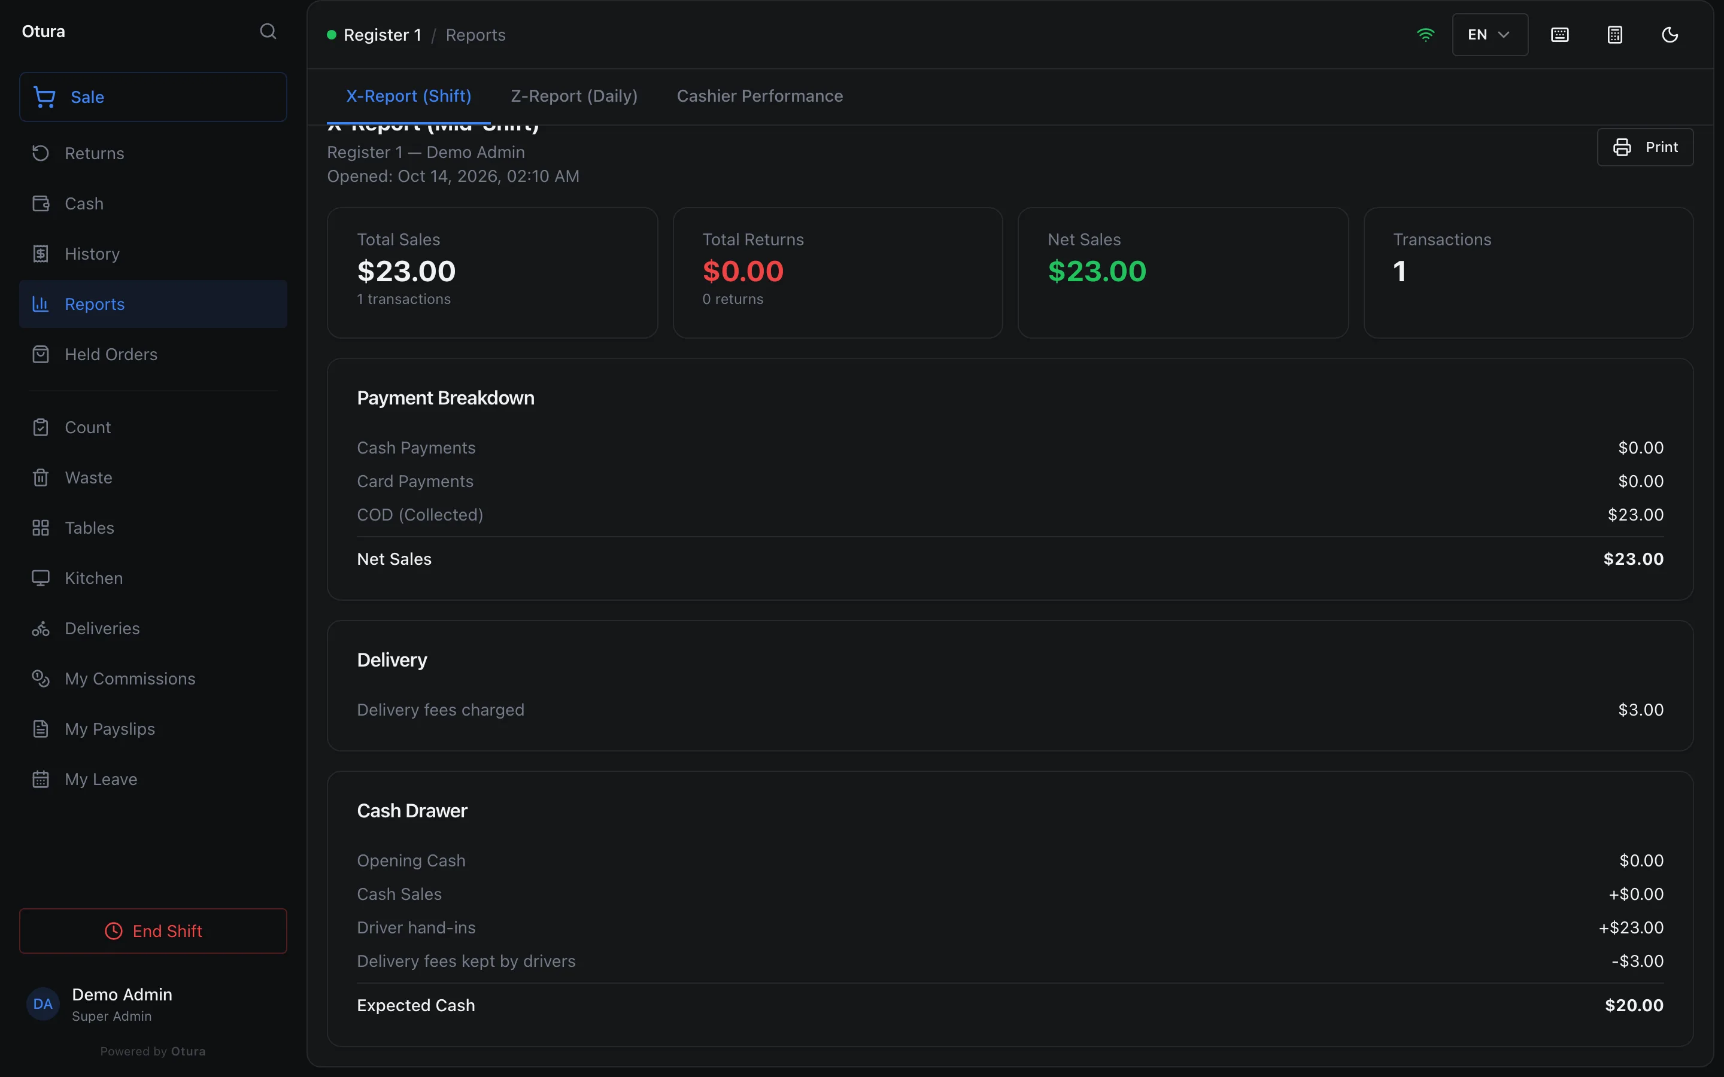The height and width of the screenshot is (1077, 1724).
Task: Open the Tables page
Action: tap(153, 528)
